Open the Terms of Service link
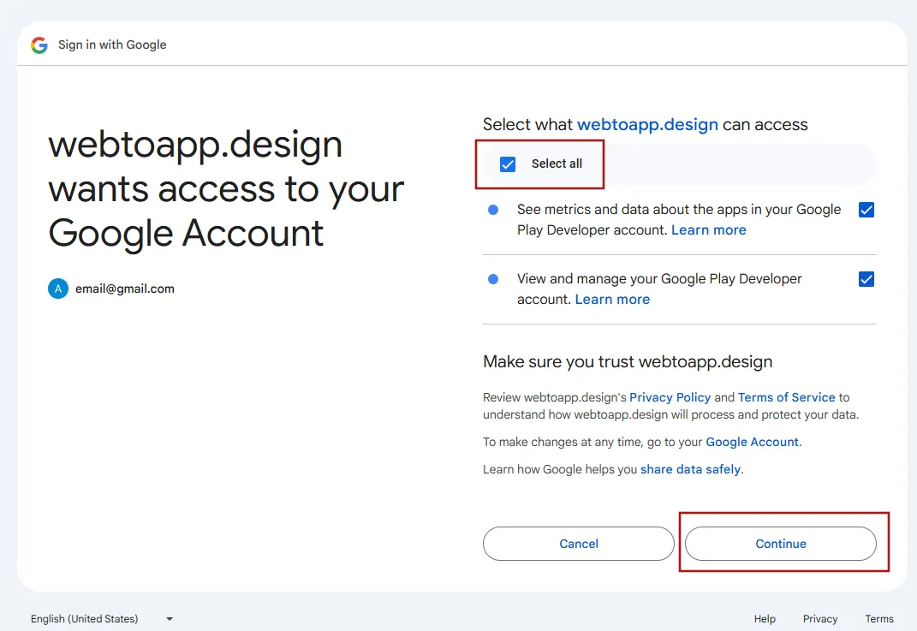This screenshot has width=917, height=631. [x=786, y=397]
